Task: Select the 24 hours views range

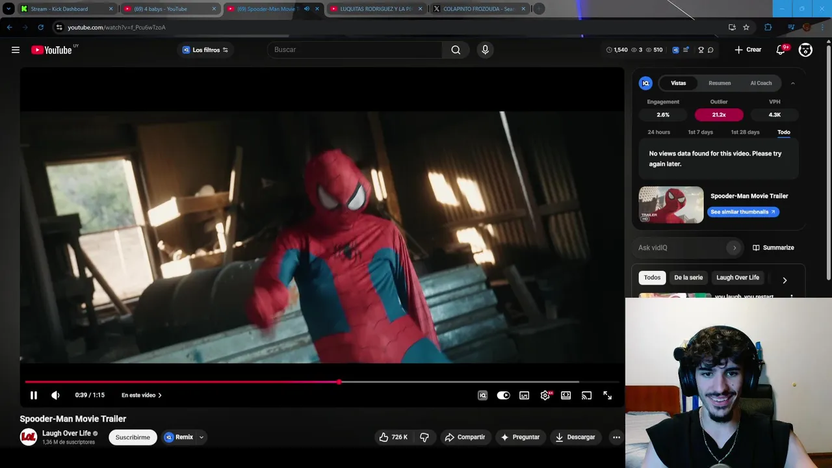Action: (658, 133)
